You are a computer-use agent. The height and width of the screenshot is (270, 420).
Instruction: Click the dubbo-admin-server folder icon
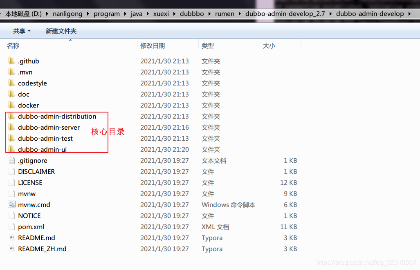[x=11, y=127]
